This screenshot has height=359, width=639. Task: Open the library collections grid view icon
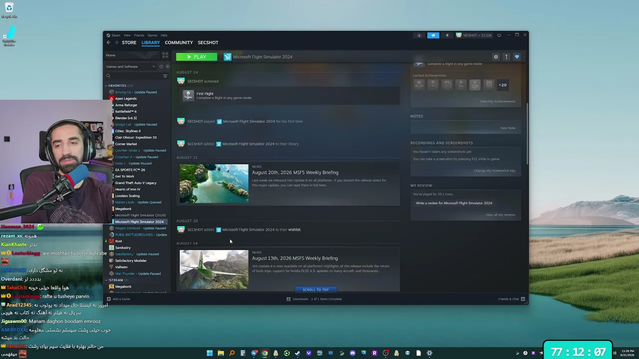(165, 55)
